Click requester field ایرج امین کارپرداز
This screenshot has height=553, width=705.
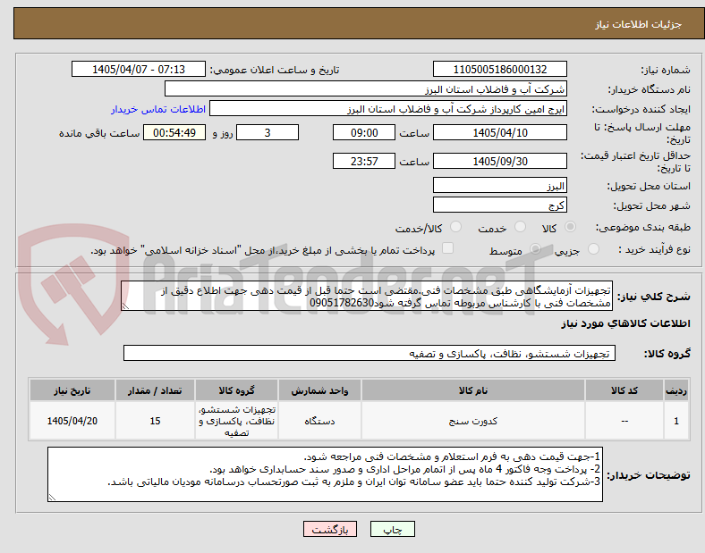(388, 109)
